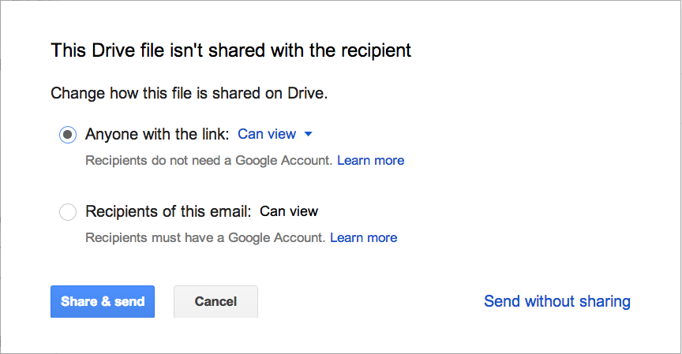Open "Learn more" under Recipients of this email
Viewport: 682px width, 354px height.
363,237
